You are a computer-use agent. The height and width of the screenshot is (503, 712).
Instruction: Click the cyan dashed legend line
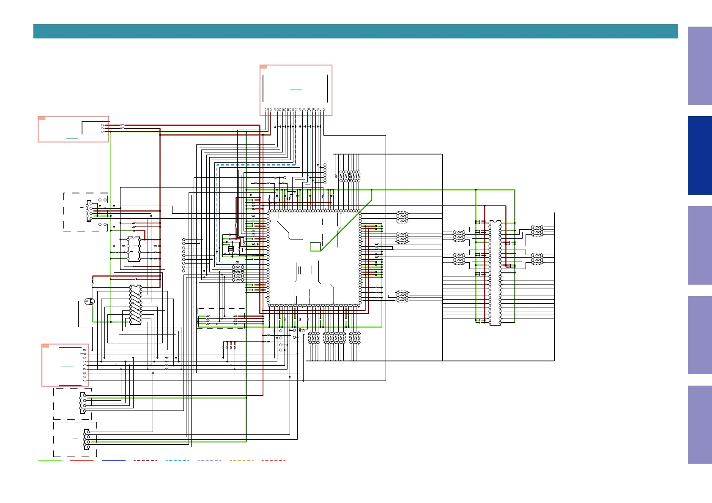[x=178, y=461]
